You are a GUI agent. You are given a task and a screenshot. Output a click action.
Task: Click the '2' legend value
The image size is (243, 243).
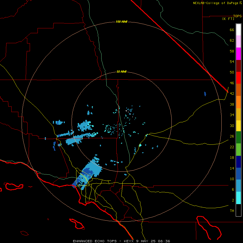pos(233,200)
